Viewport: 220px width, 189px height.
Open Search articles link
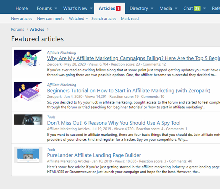pyautogui.click(x=104, y=19)
